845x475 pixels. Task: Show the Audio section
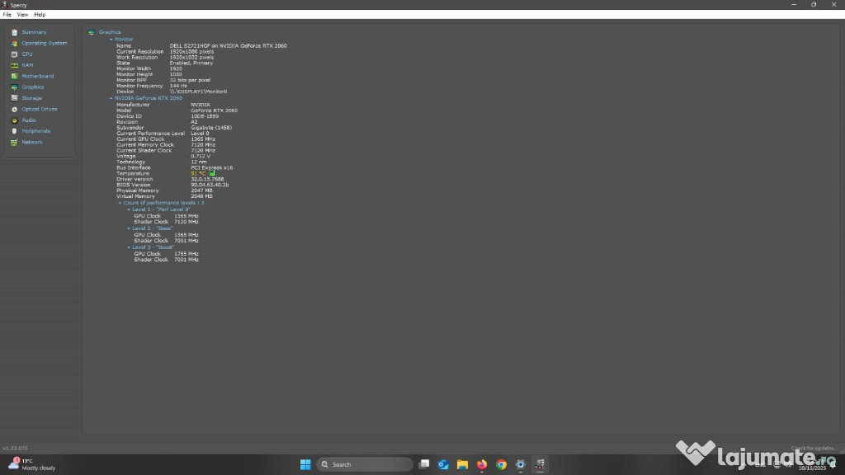(29, 120)
